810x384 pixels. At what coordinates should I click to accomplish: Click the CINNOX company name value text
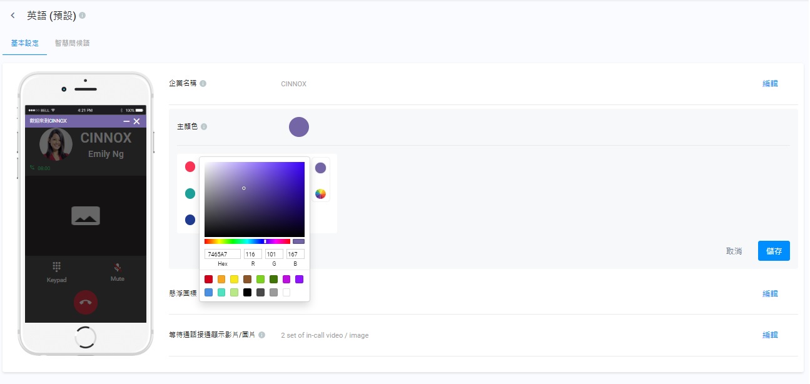coord(294,84)
